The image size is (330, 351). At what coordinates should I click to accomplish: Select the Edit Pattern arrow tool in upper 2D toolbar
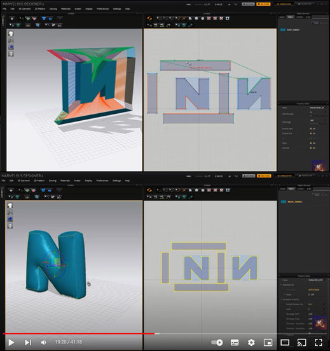(158, 18)
